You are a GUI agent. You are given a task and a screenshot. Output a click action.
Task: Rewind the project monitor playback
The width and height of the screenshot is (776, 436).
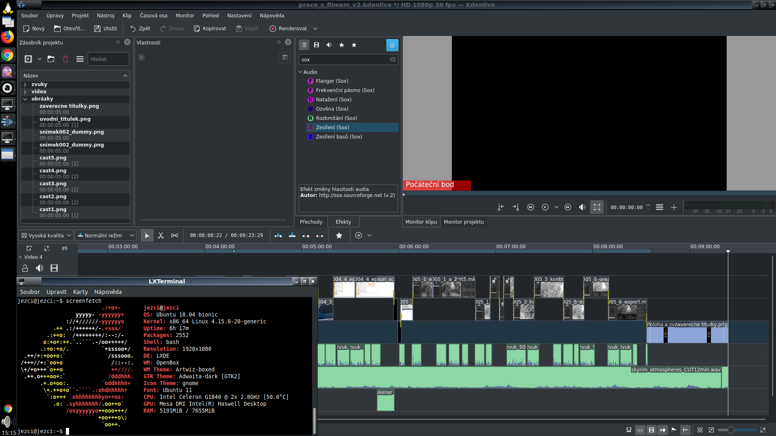531,207
